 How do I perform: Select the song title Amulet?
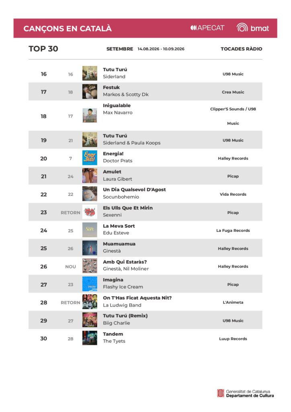click(112, 172)
